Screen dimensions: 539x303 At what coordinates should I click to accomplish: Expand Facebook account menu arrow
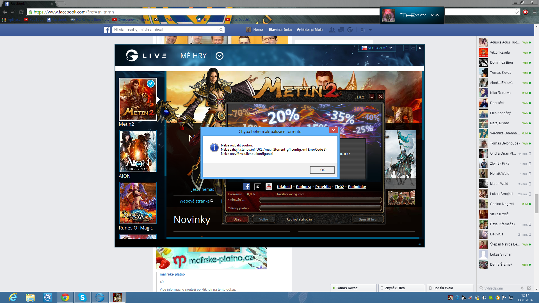click(x=370, y=30)
